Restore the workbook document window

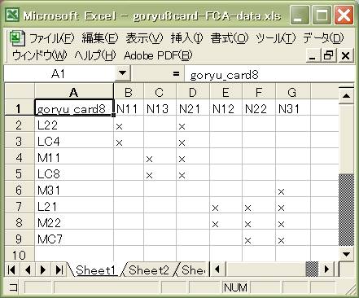click(x=329, y=55)
